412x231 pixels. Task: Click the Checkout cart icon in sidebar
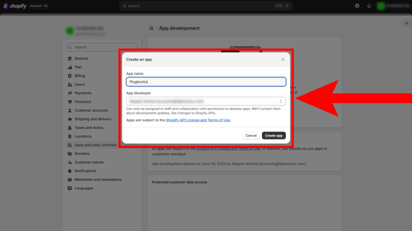point(70,101)
